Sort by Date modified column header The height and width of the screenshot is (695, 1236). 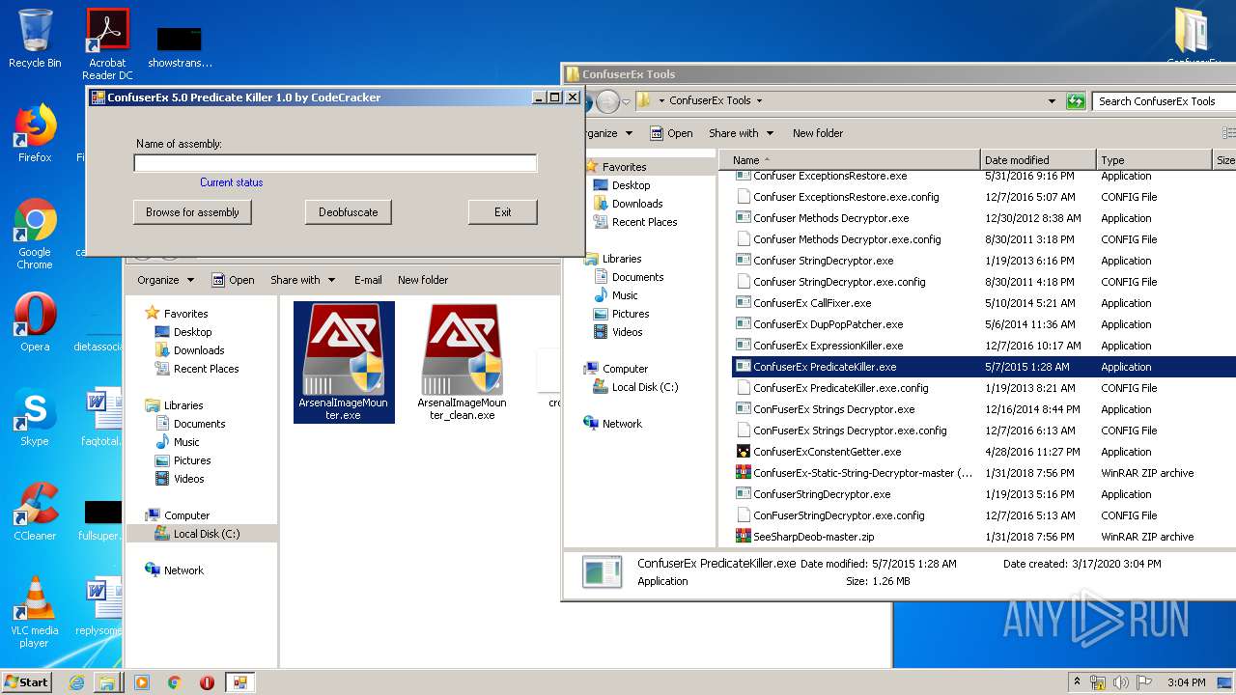coord(1038,160)
